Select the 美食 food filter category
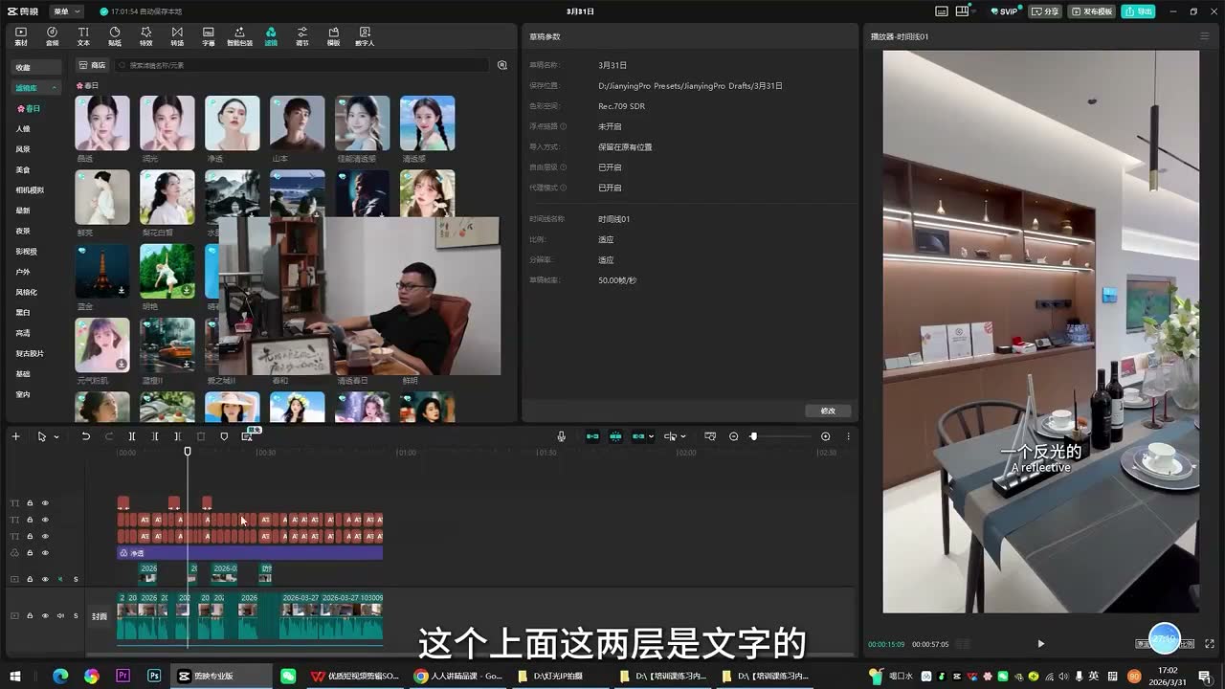Image resolution: width=1225 pixels, height=689 pixels. 23,169
